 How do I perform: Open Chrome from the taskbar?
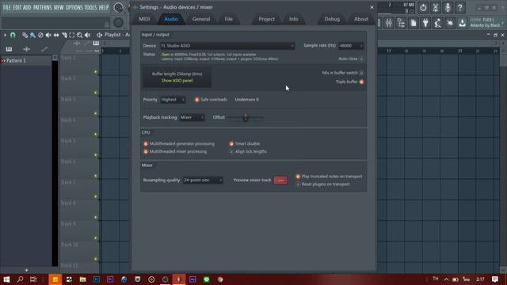[x=220, y=279]
